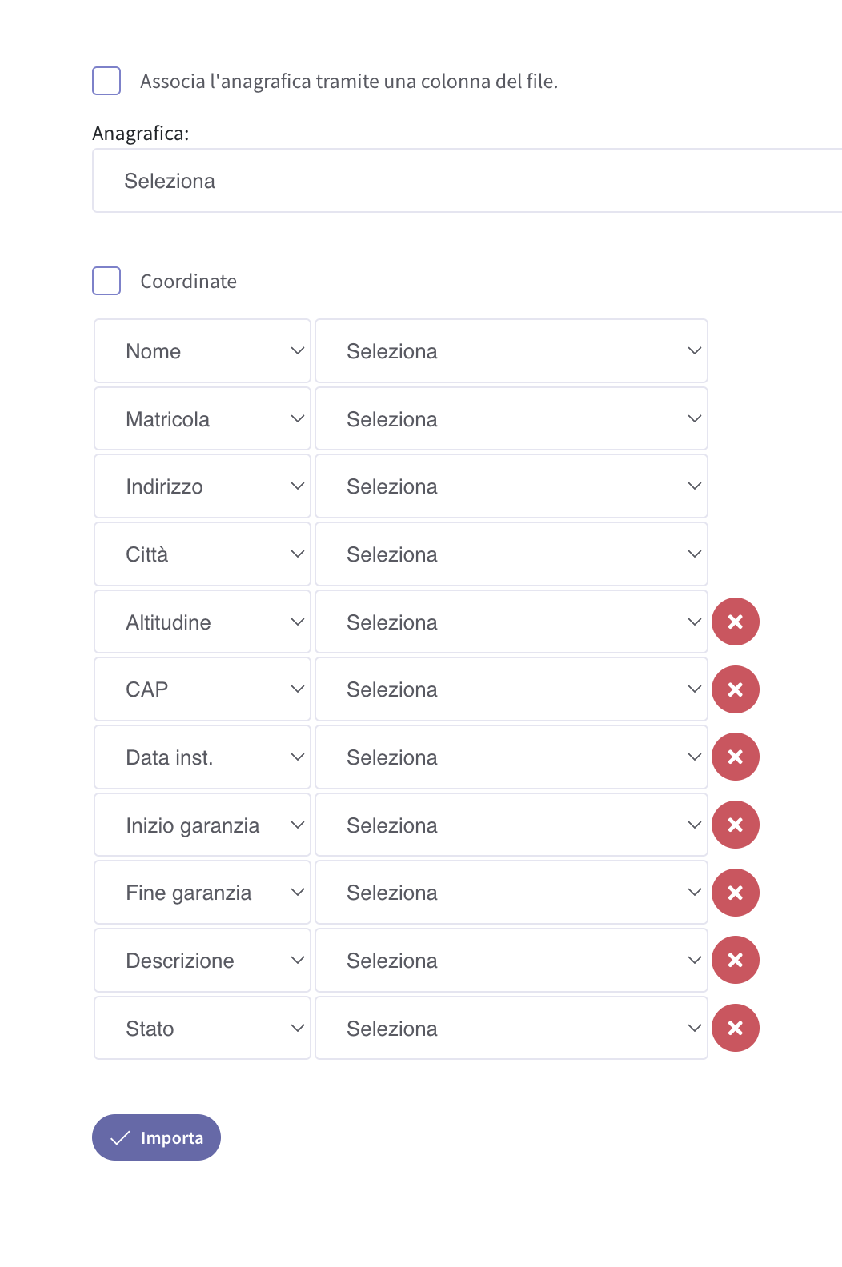
Task: Expand the Altitudine field name dropdown
Action: coord(202,622)
